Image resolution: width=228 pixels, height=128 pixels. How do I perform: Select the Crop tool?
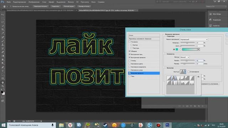pos(2,30)
